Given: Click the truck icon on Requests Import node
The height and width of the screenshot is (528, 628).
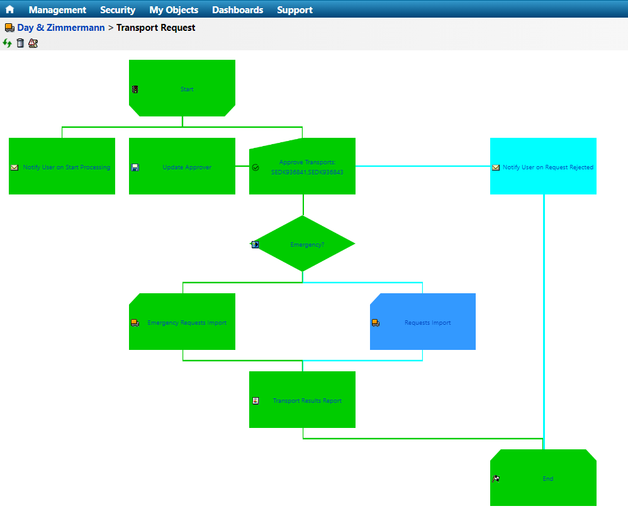Looking at the screenshot, I should [x=376, y=322].
